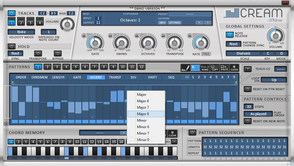Switch to the CHRDMEM tab

point(39,77)
